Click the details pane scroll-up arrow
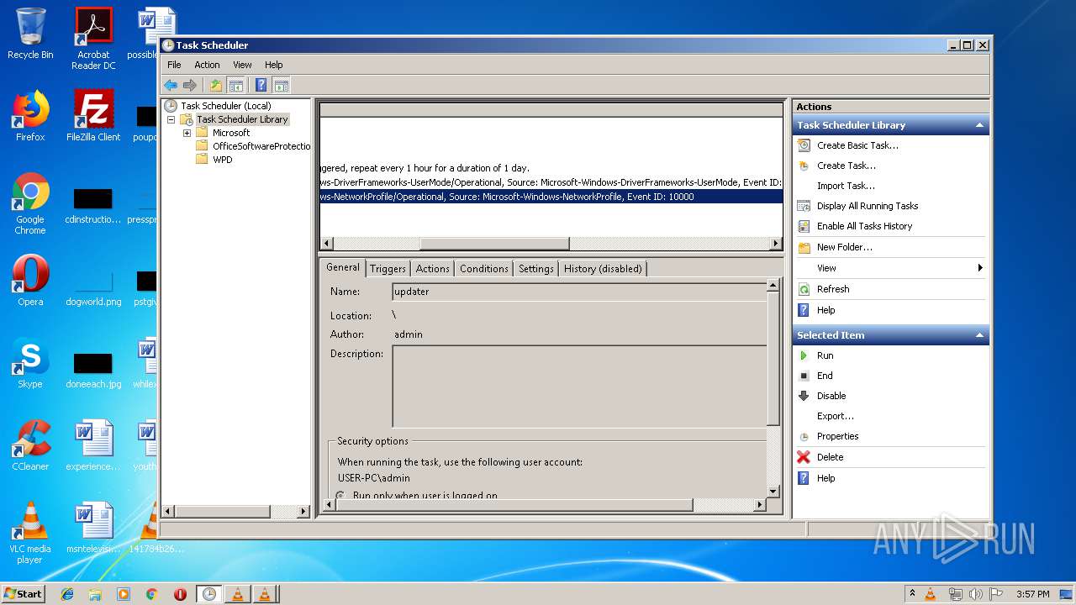1076x605 pixels. (x=773, y=286)
